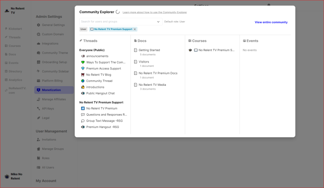Select the Visitors docs folder text

point(144,62)
